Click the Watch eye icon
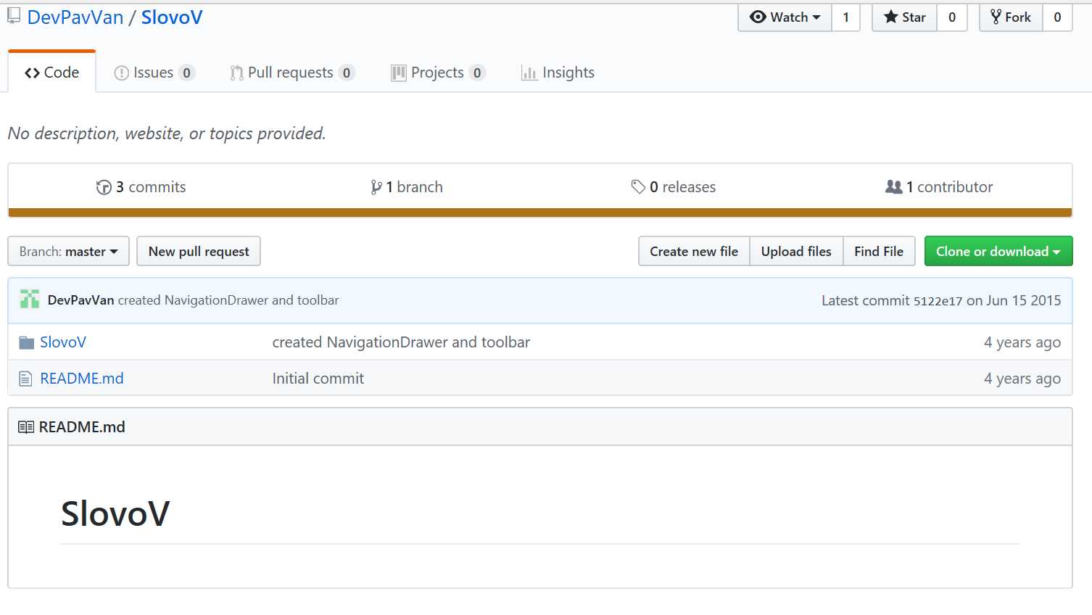Image resolution: width=1092 pixels, height=615 pixels. click(758, 17)
